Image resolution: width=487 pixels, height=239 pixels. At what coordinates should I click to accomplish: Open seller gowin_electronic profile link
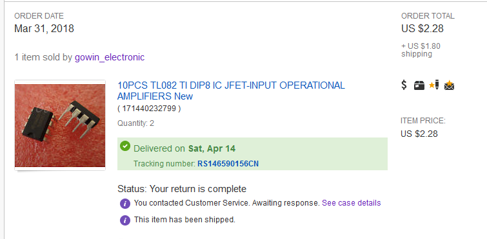(109, 57)
